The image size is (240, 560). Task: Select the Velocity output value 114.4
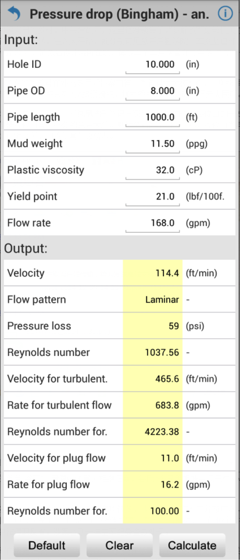pyautogui.click(x=153, y=273)
